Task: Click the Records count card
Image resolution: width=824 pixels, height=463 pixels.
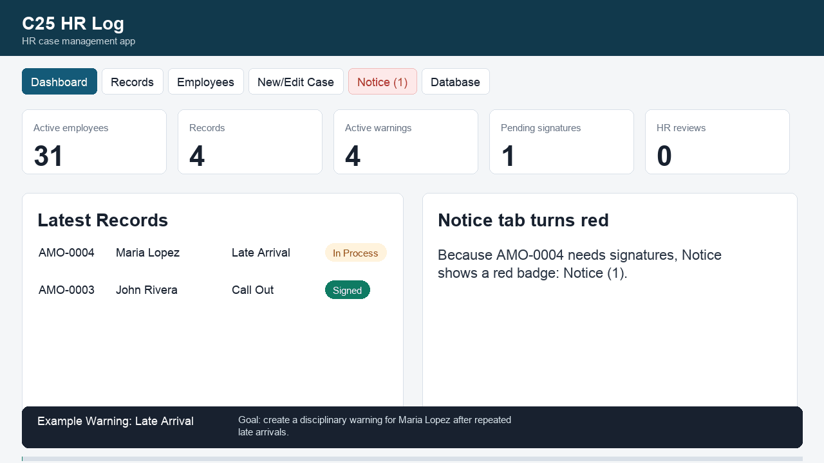Action: tap(250, 141)
